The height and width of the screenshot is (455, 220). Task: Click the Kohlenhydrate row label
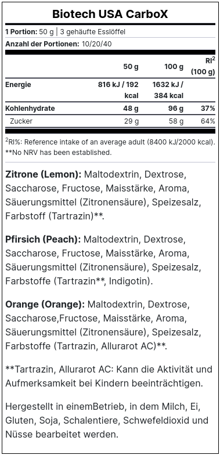pyautogui.click(x=30, y=109)
